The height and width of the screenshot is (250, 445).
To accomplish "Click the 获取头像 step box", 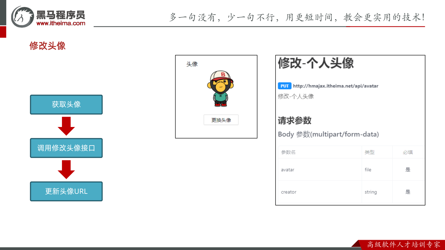I will (x=66, y=104).
